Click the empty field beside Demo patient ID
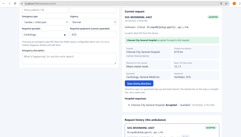The width and height of the screenshot is (241, 137). (93, 10)
